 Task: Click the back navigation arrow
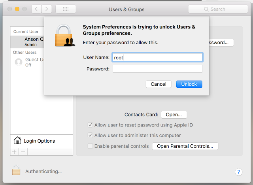click(36, 9)
